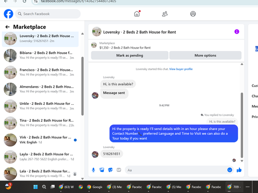The width and height of the screenshot is (258, 193).
Task: Click the browser address bar URL
Action: pyautogui.click(x=78, y=2)
